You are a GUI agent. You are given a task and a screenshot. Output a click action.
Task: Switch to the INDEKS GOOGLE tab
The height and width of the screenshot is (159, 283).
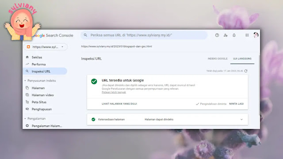[218, 59]
